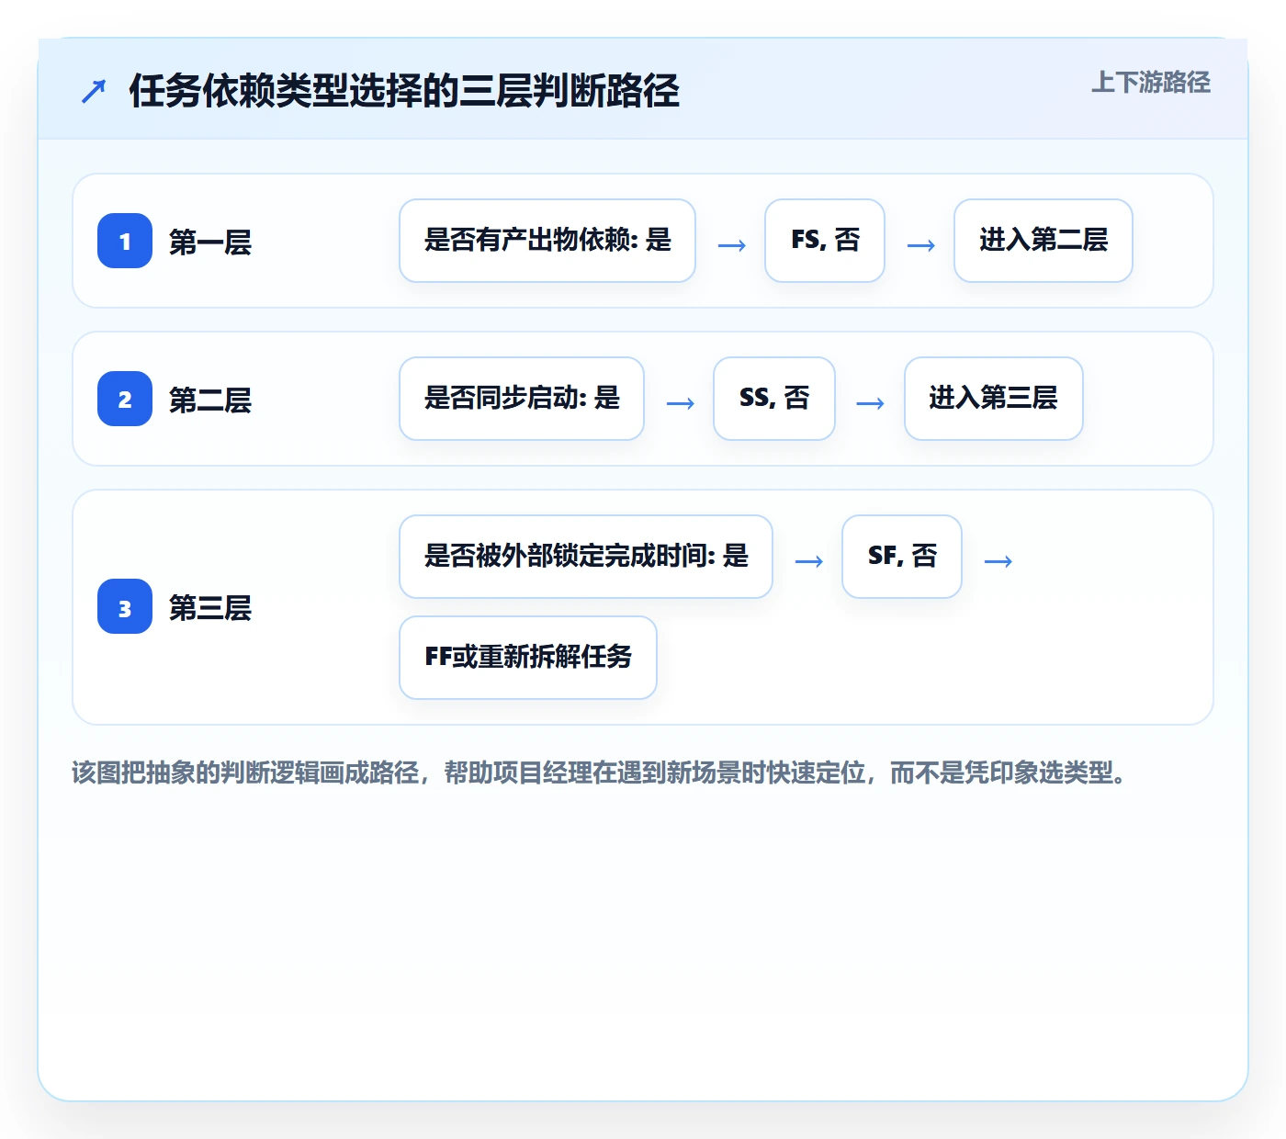The width and height of the screenshot is (1286, 1139).
Task: Click the 第一层 row label
Action: point(210,242)
